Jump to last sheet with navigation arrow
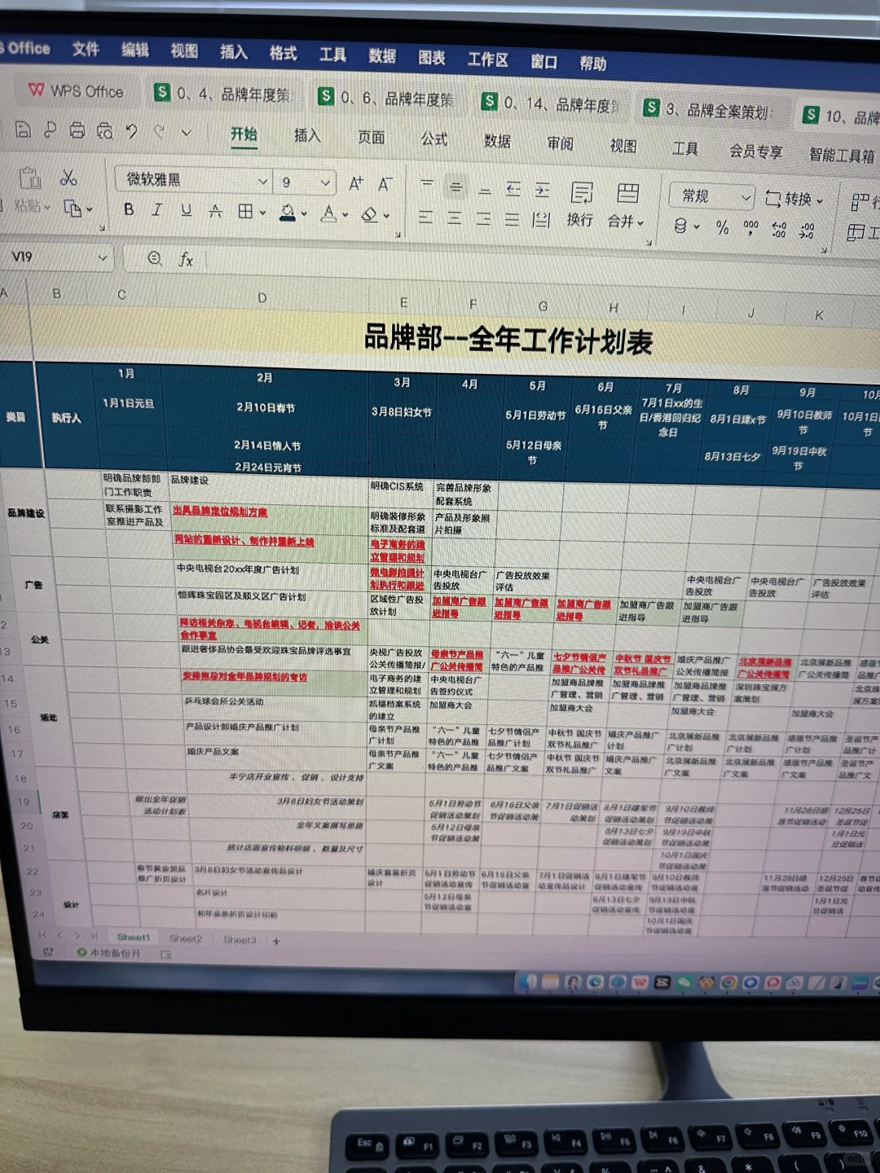 [95, 936]
